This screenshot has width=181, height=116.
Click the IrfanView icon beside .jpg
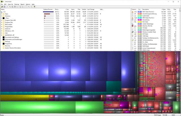pyautogui.click(x=133, y=26)
